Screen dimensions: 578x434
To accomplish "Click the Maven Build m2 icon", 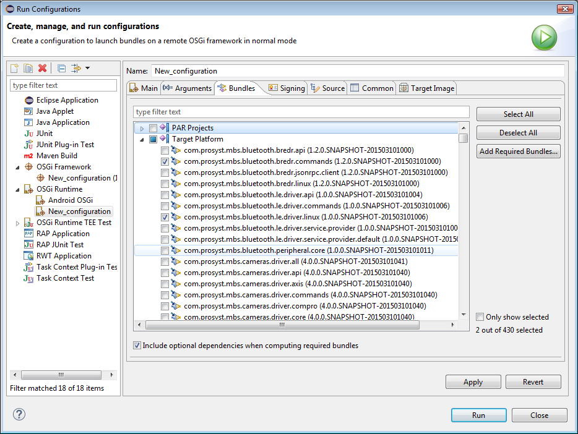I will (x=28, y=156).
